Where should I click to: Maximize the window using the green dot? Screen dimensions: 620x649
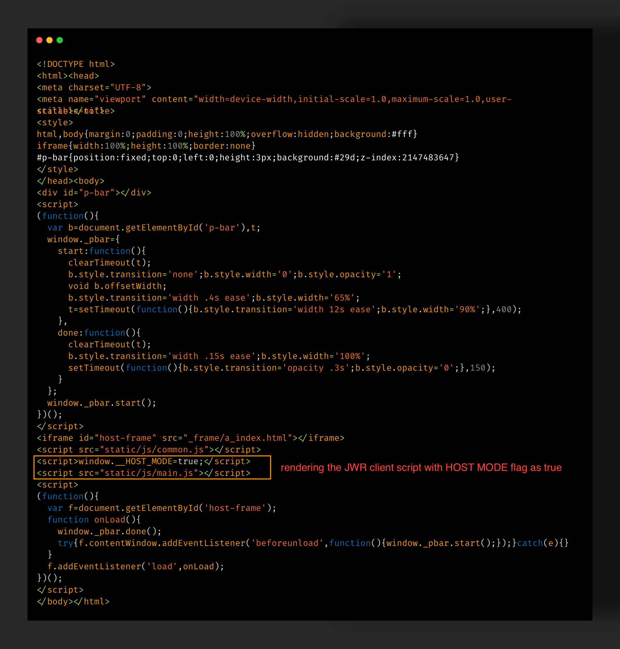pos(60,40)
